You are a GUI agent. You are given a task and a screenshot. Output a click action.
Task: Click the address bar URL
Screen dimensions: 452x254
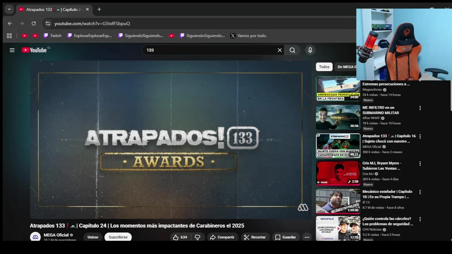[x=92, y=24]
